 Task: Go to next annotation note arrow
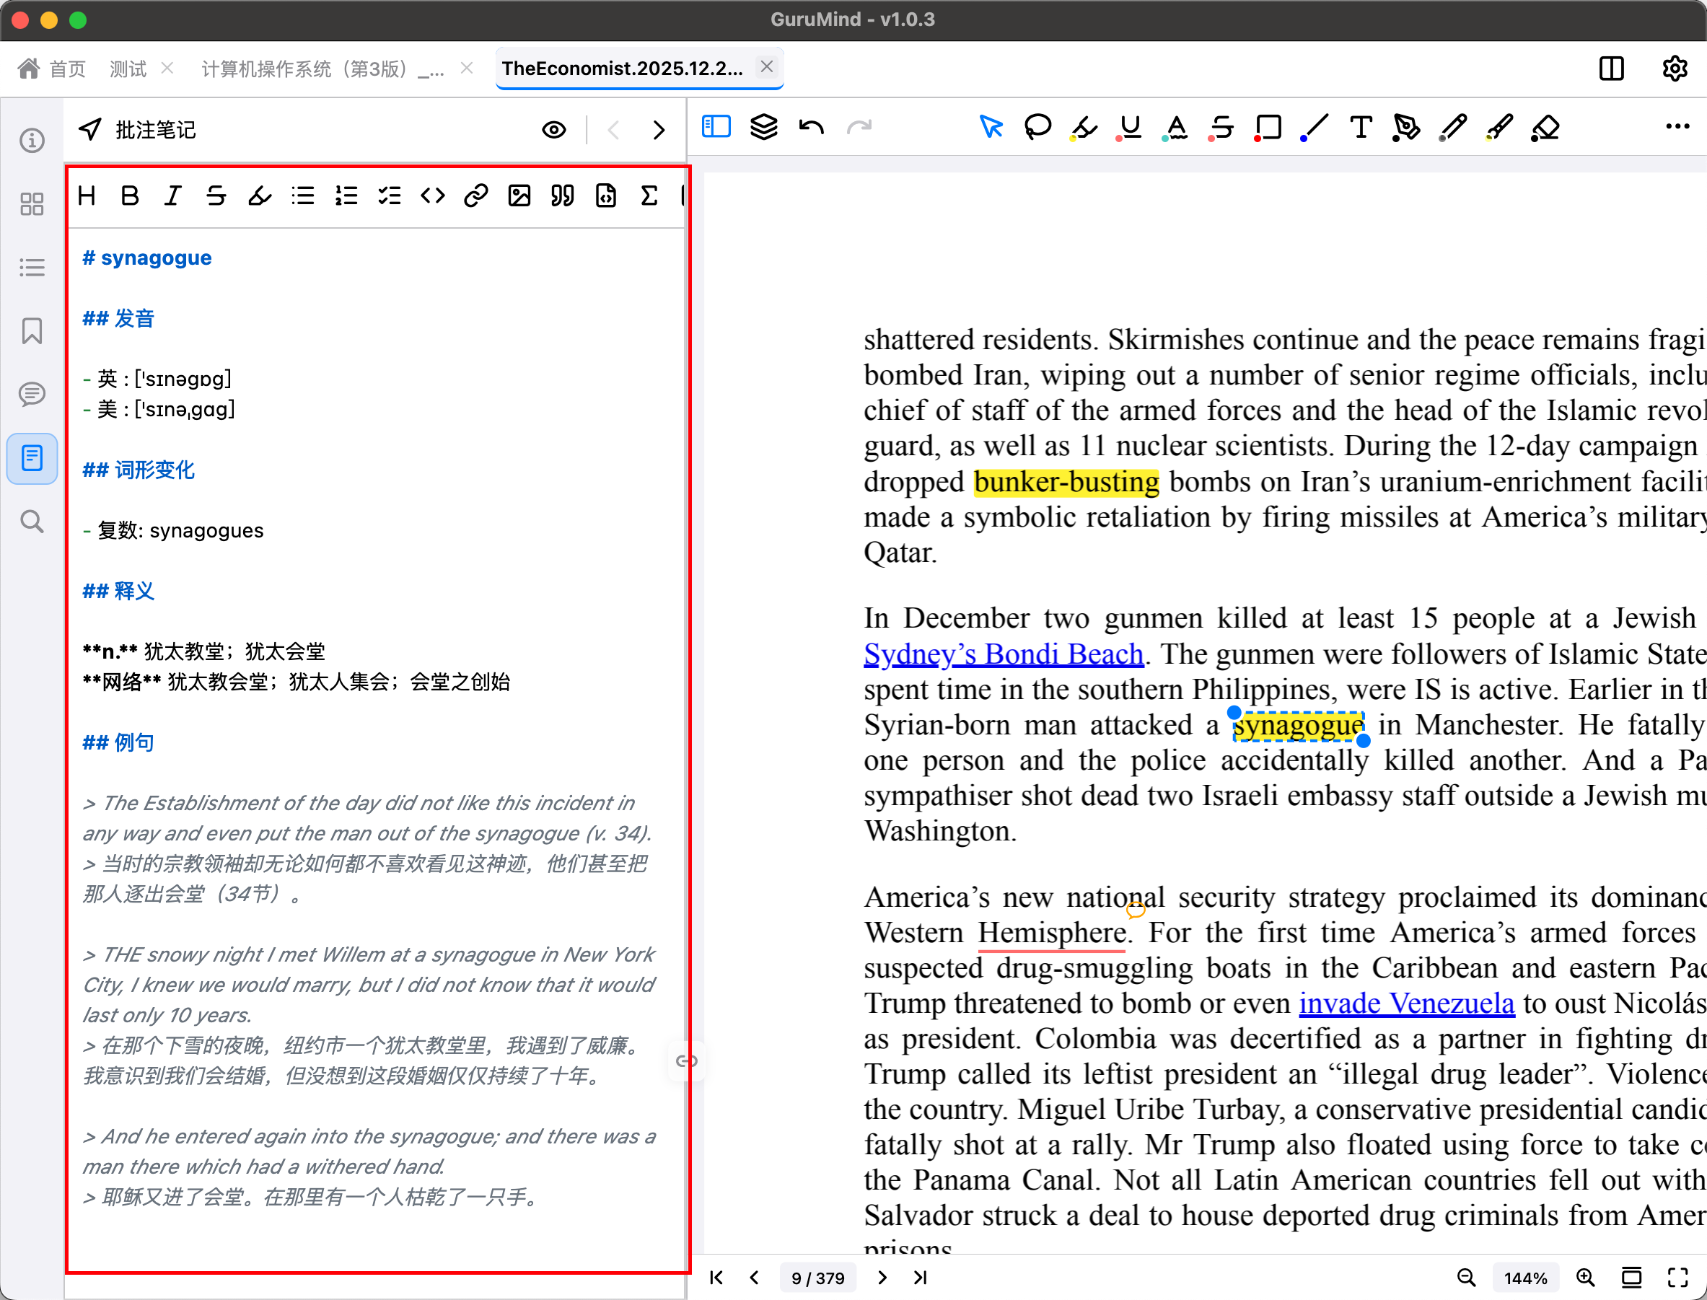pos(659,130)
